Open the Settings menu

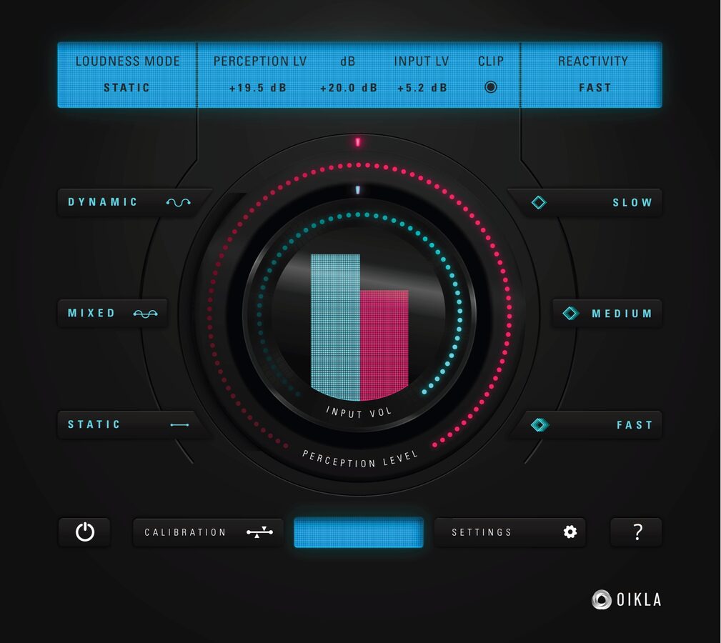(x=509, y=532)
